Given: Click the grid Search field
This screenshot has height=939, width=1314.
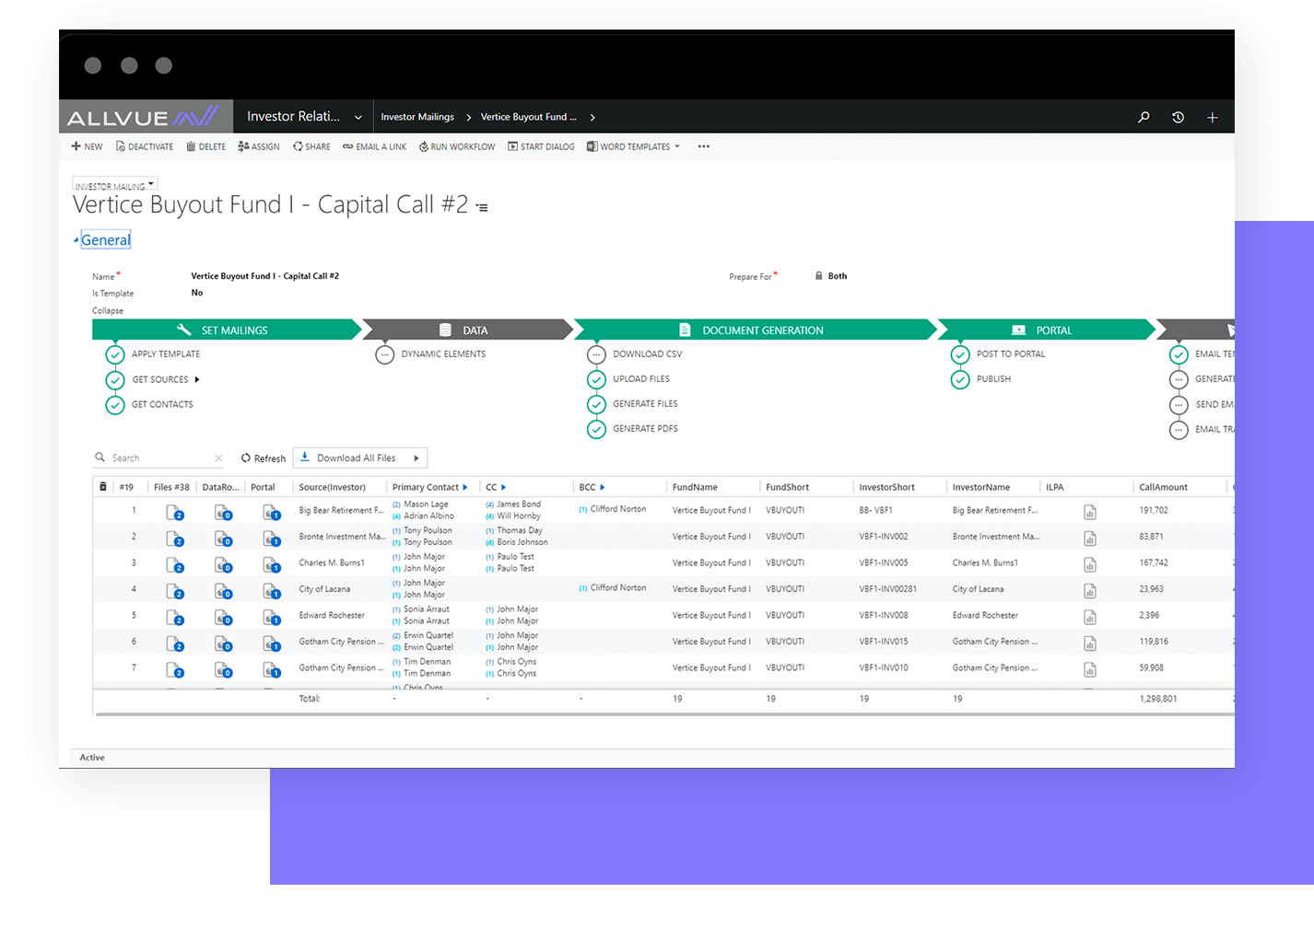Looking at the screenshot, I should (159, 458).
